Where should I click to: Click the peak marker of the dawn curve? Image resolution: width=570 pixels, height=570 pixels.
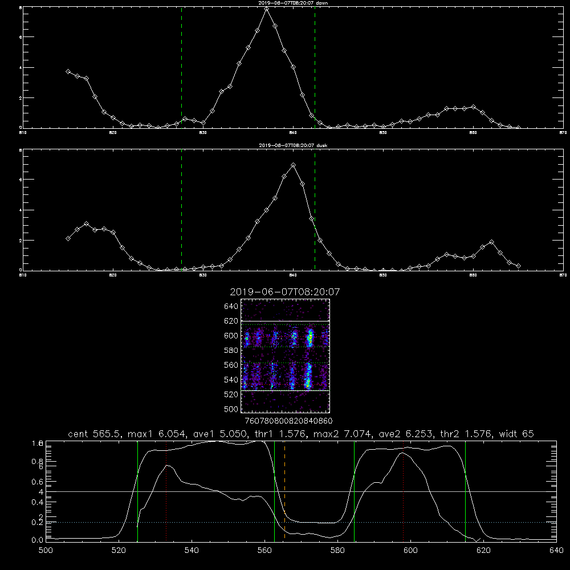tap(266, 9)
